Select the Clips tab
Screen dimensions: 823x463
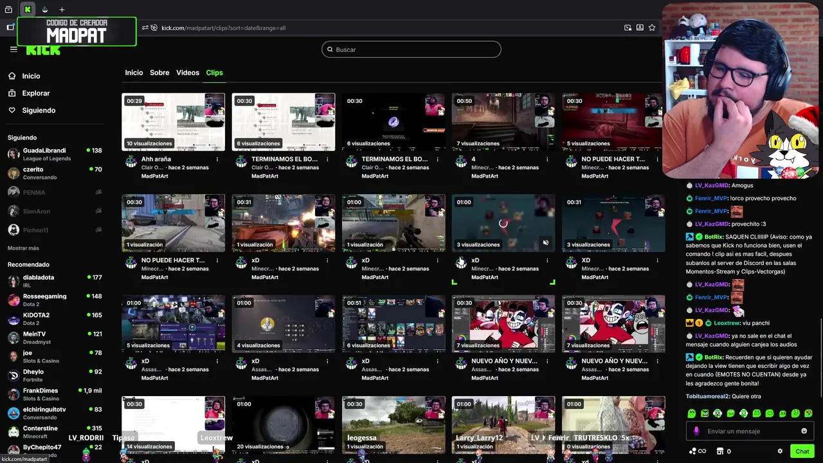pos(214,73)
